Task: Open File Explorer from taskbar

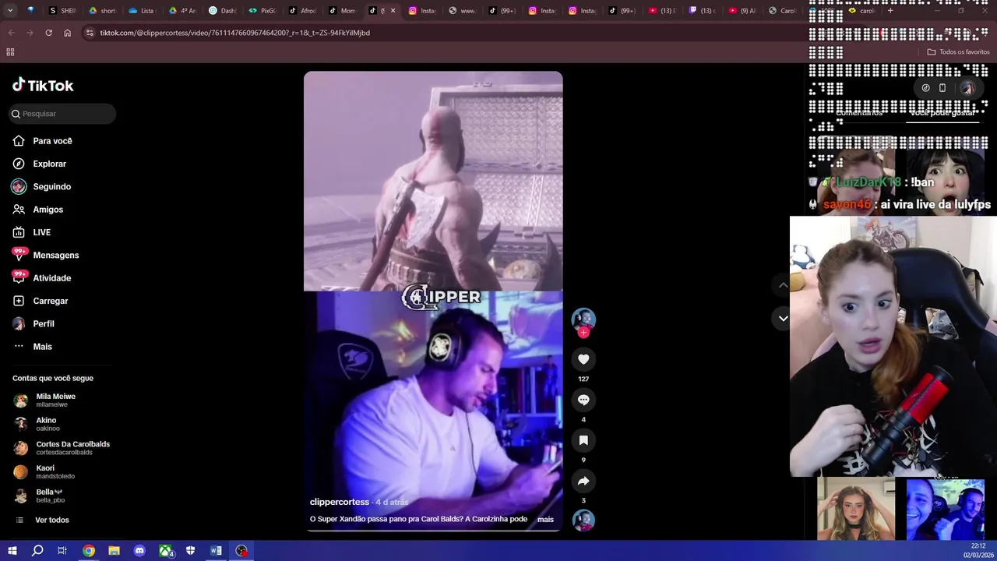Action: click(114, 551)
